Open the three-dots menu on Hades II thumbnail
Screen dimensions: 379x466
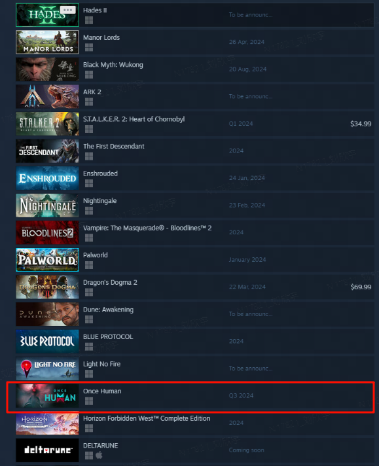point(68,10)
